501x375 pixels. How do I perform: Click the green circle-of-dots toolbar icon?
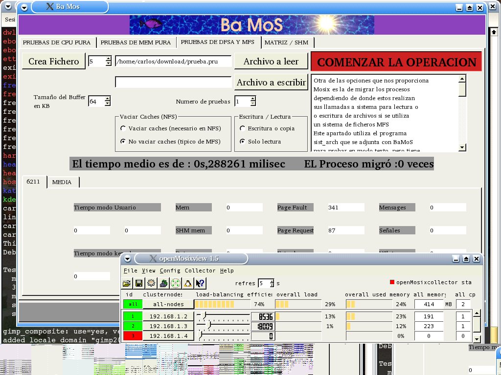175,283
